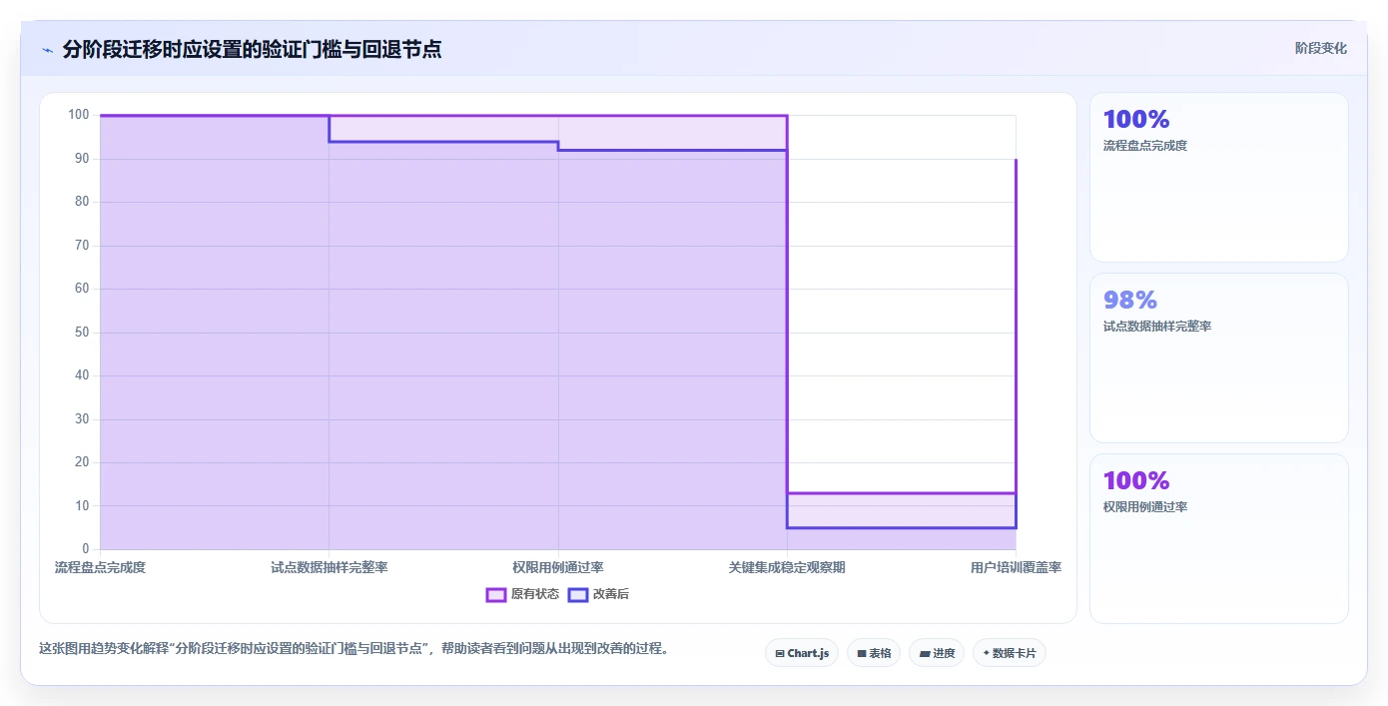Click the 改善后 legend label

coord(611,594)
